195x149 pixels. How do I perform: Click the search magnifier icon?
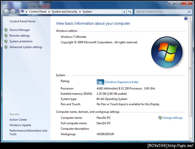tap(189, 12)
